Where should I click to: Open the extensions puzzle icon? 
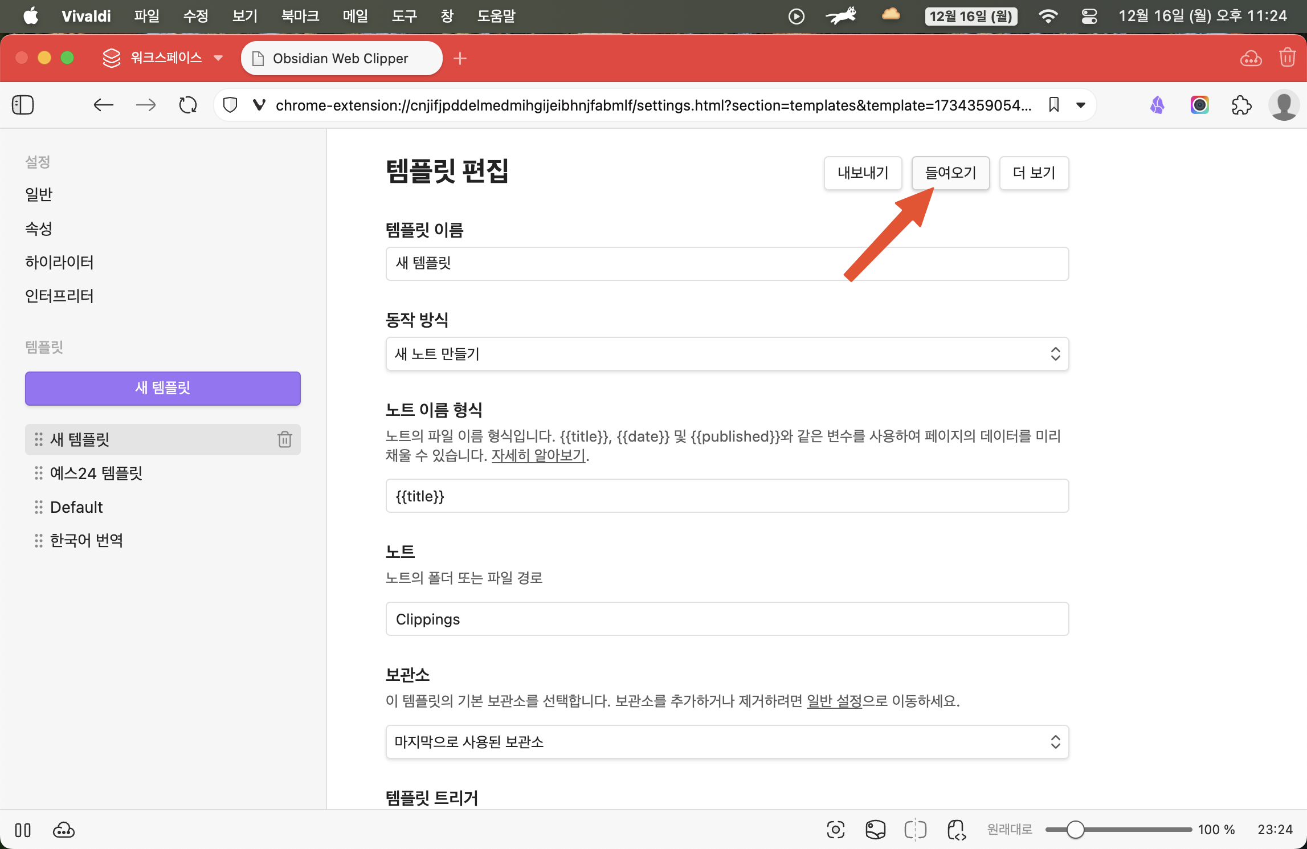point(1241,105)
